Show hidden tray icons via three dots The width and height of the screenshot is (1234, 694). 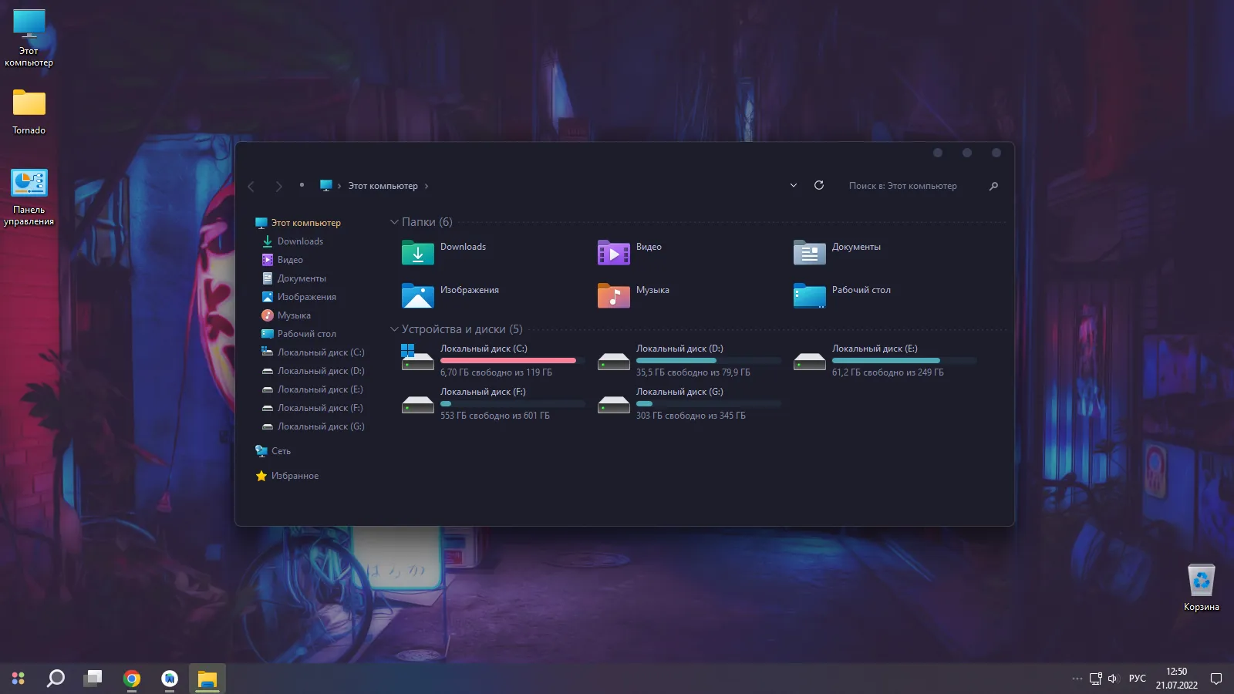pos(1077,679)
